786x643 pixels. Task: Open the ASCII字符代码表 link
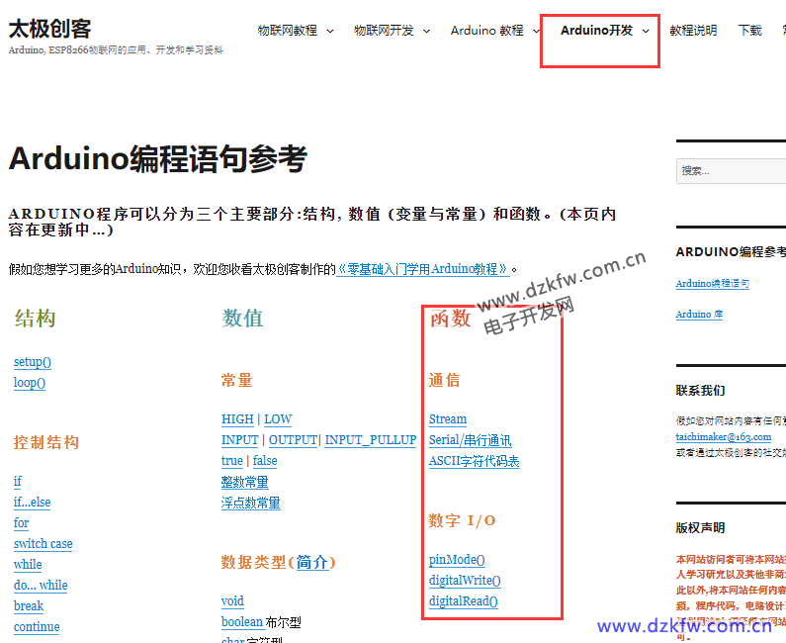coord(474,461)
